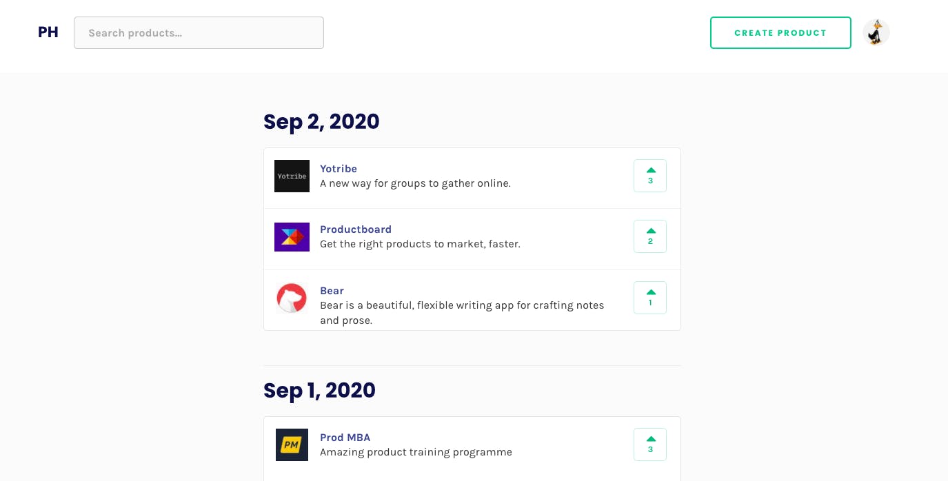Screen dimensions: 948x481
Task: Click the Bear red polar-bear icon
Action: [292, 298]
